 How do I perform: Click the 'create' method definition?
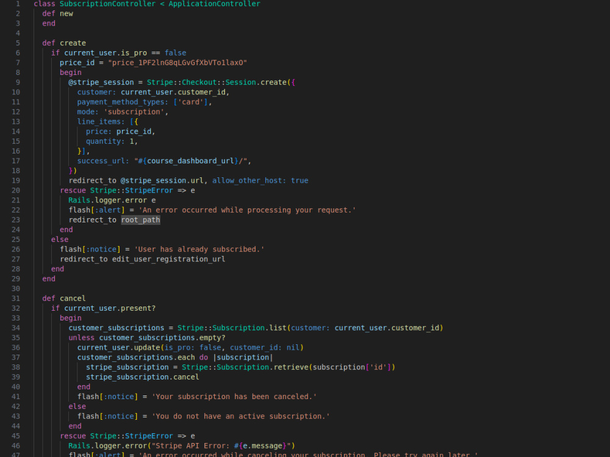point(73,43)
